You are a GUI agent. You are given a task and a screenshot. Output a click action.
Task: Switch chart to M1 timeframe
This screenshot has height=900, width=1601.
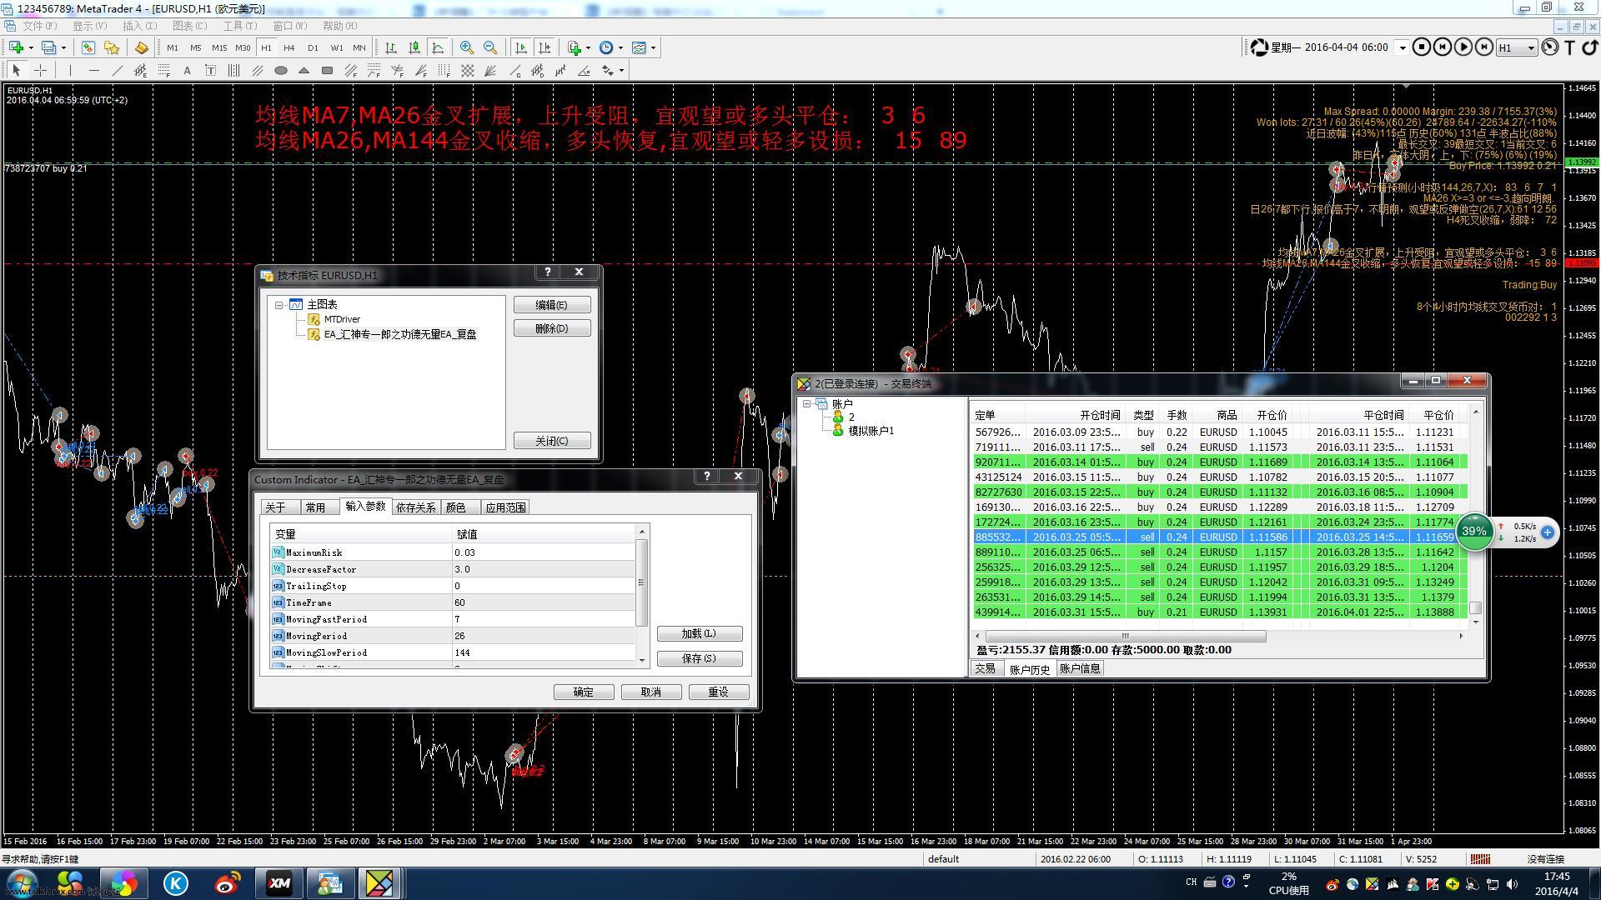pyautogui.click(x=173, y=47)
